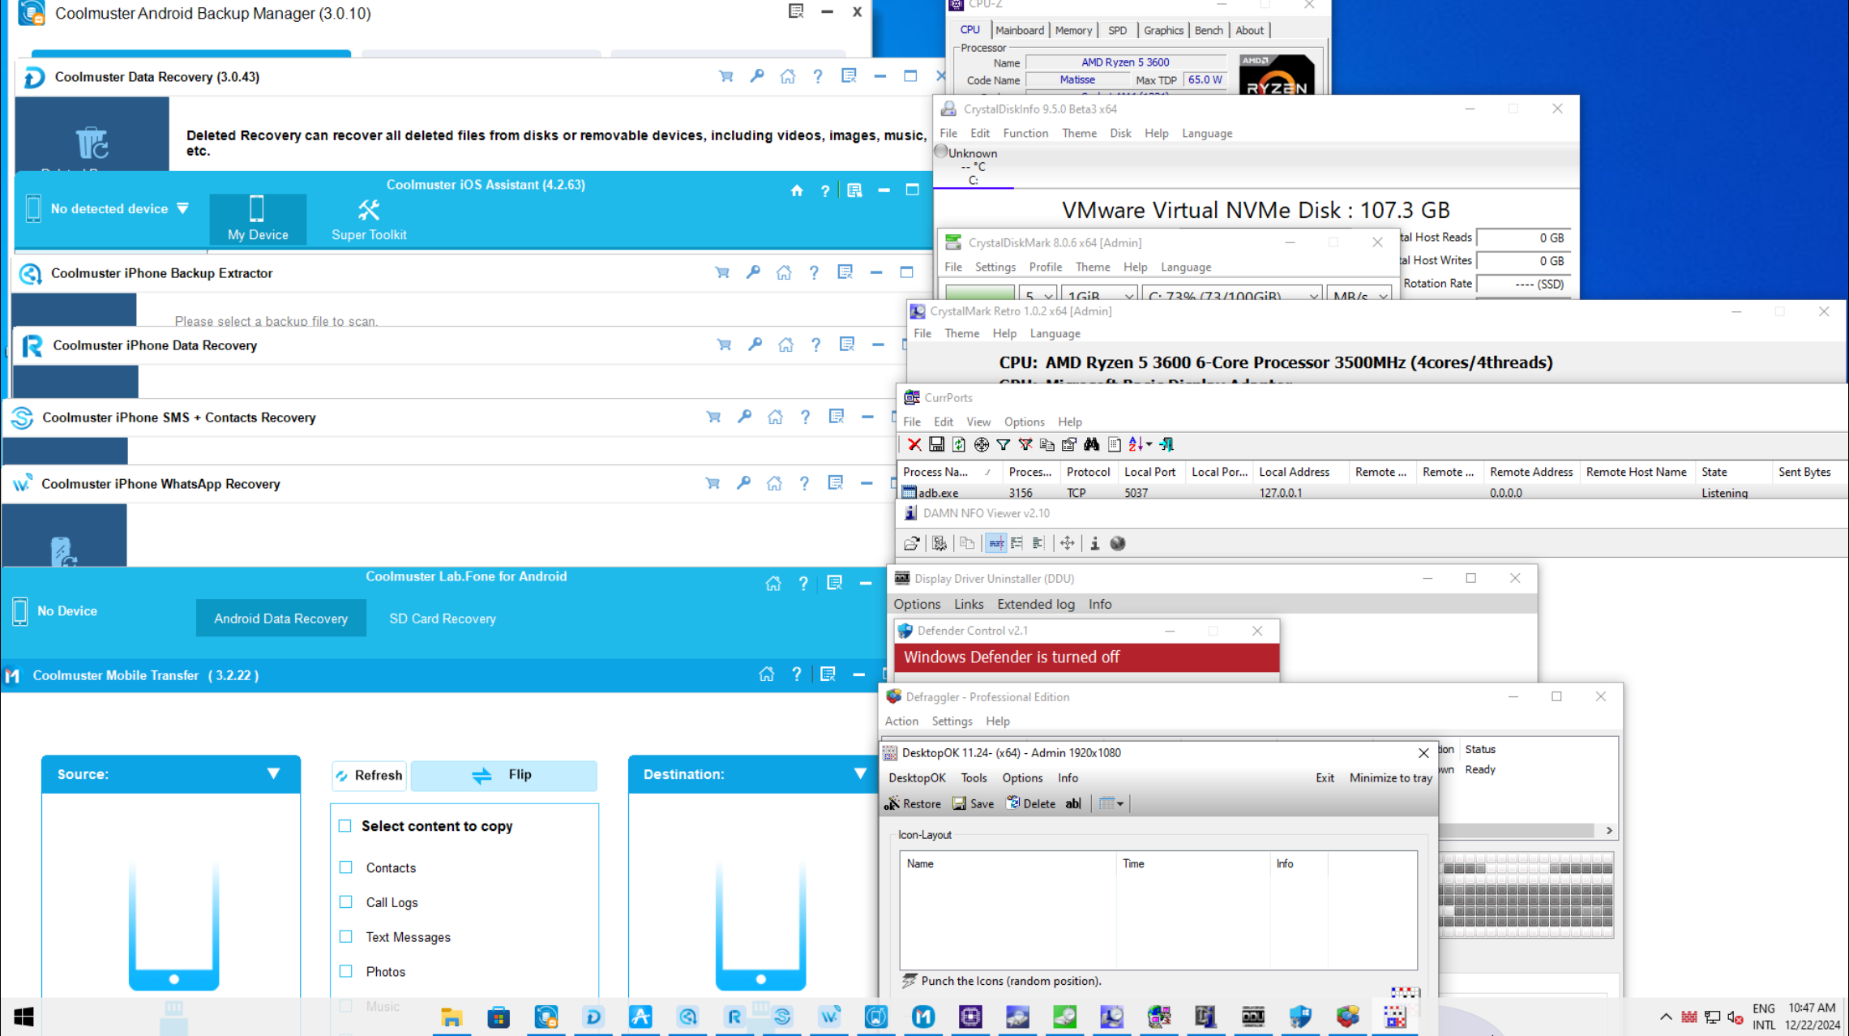Screen dimensions: 1849x1036
Task: Open C: 73% drive dropdown in CrystalDiskMark
Action: [1233, 295]
